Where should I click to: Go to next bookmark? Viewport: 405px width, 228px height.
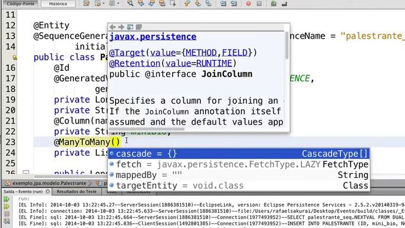[198, 4]
